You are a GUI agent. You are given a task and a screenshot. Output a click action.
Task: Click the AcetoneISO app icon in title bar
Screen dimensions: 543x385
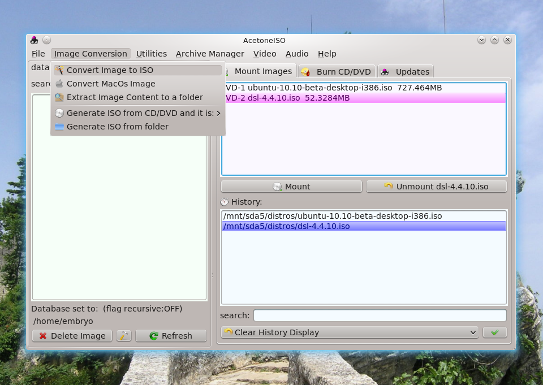pos(35,40)
